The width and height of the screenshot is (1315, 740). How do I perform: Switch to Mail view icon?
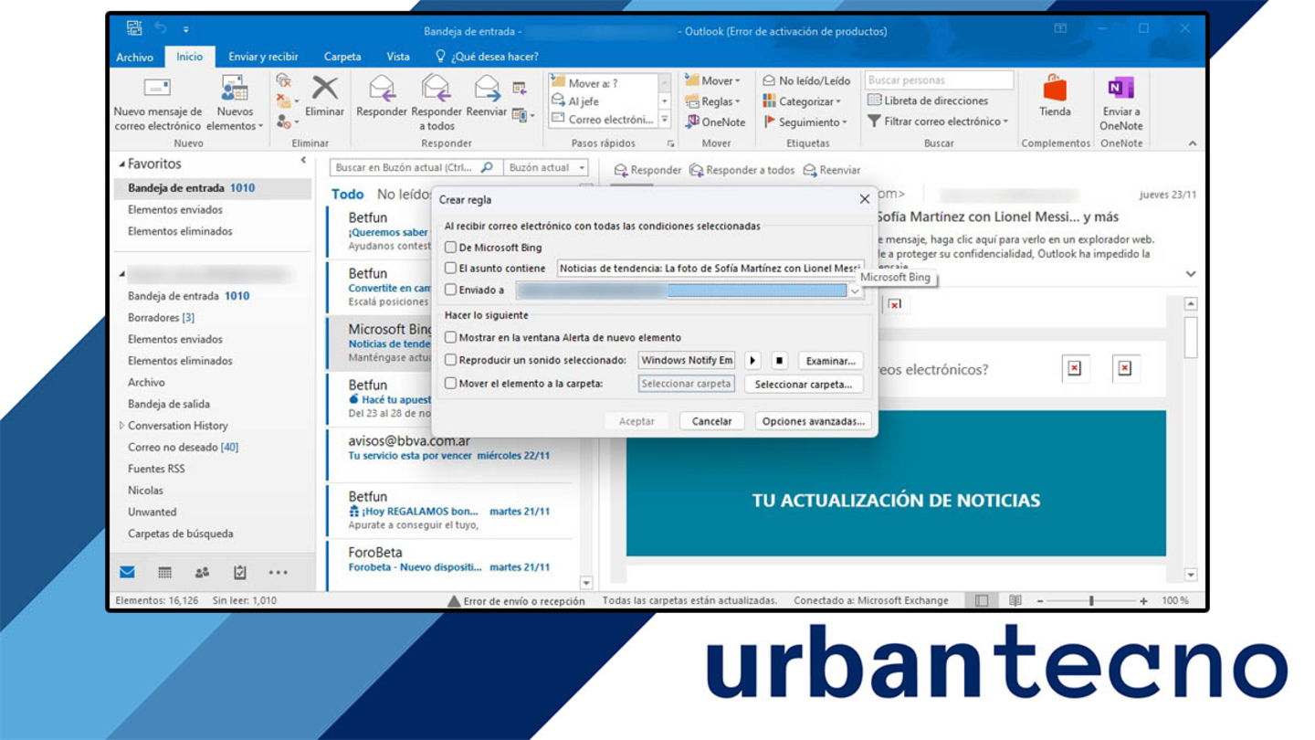(x=127, y=573)
